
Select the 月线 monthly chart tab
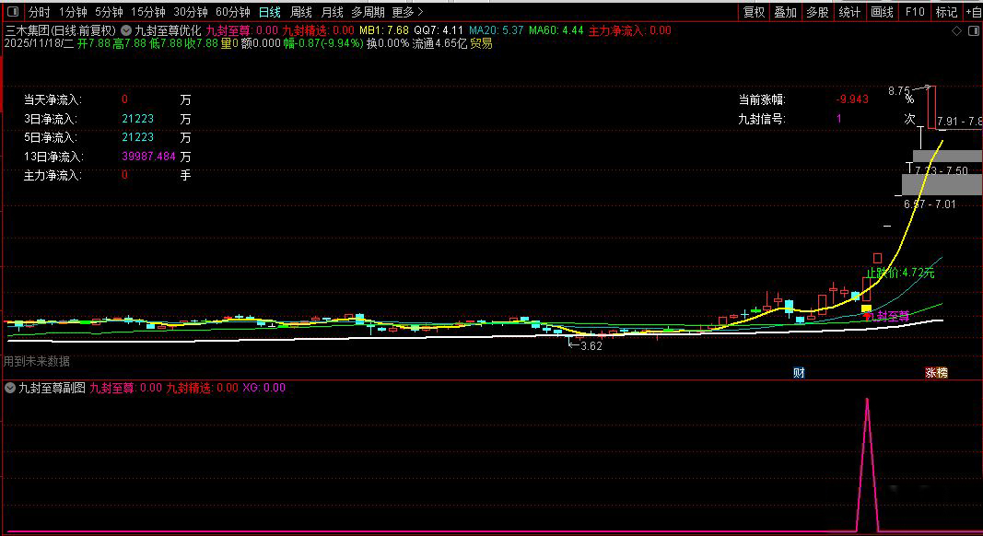pos(333,12)
